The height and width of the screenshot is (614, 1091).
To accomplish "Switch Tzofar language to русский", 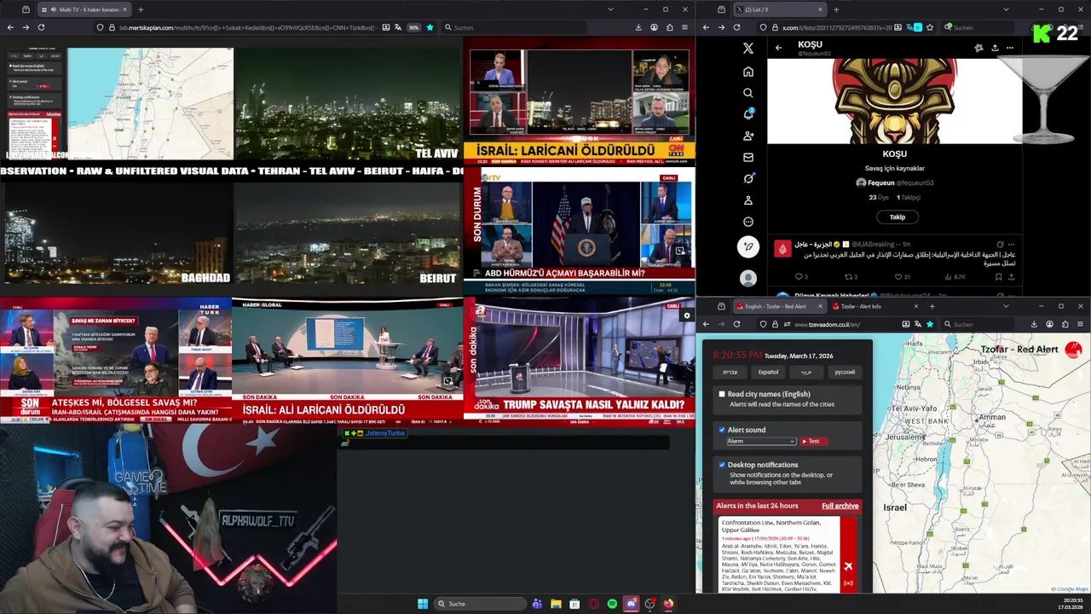I will (x=845, y=372).
